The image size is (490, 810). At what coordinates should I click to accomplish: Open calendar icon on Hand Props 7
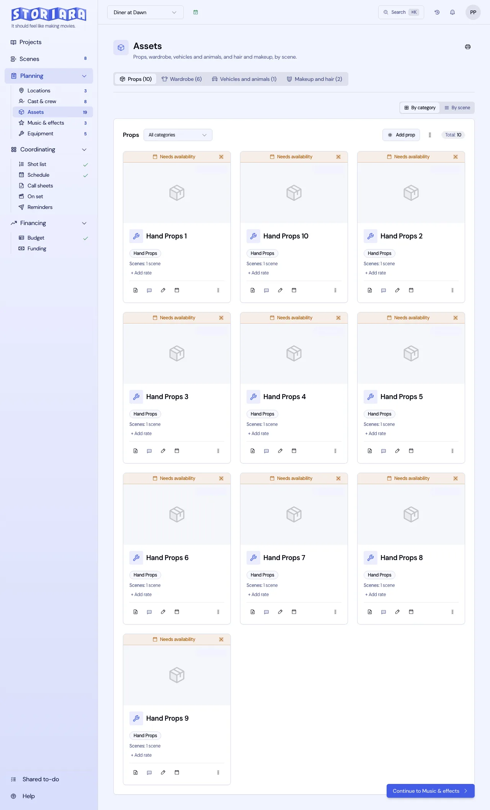click(x=294, y=612)
